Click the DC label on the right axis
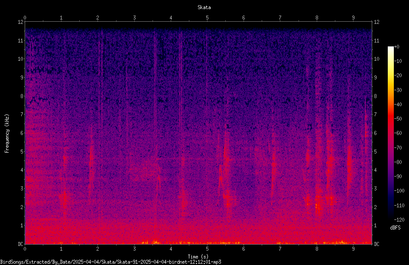The height and width of the screenshot is (265, 409). 377,244
